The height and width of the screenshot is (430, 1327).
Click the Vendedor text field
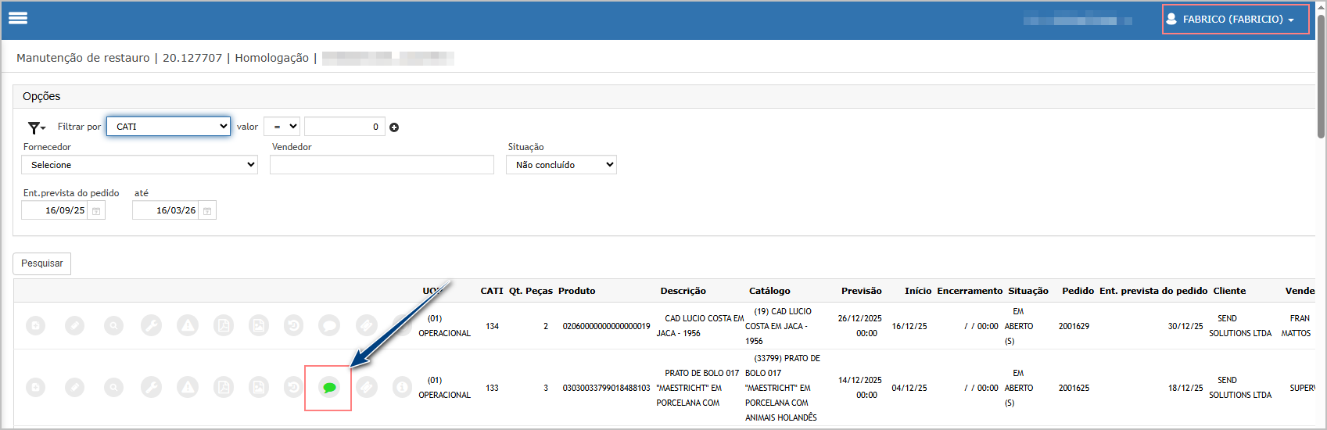tap(382, 165)
